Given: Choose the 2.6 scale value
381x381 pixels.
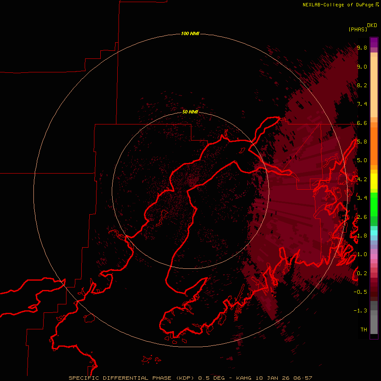Looking at the screenshot, I should (362, 217).
